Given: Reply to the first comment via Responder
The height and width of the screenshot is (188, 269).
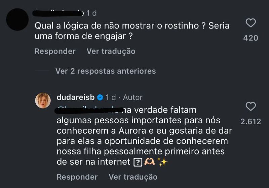Looking at the screenshot, I should [55, 51].
